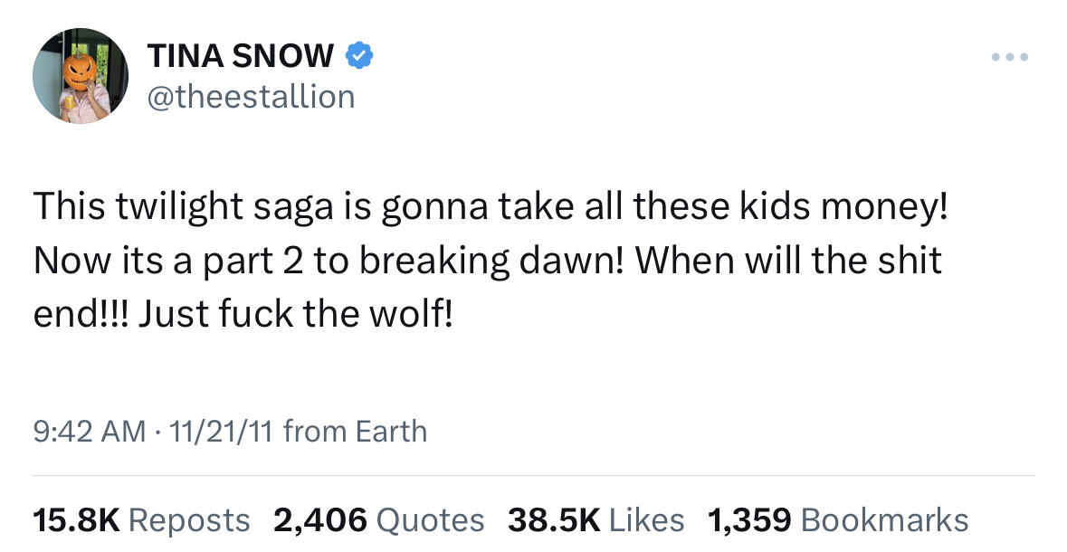The width and height of the screenshot is (1067, 552).
Task: View the 15.8K Reposts list
Action: point(141,520)
